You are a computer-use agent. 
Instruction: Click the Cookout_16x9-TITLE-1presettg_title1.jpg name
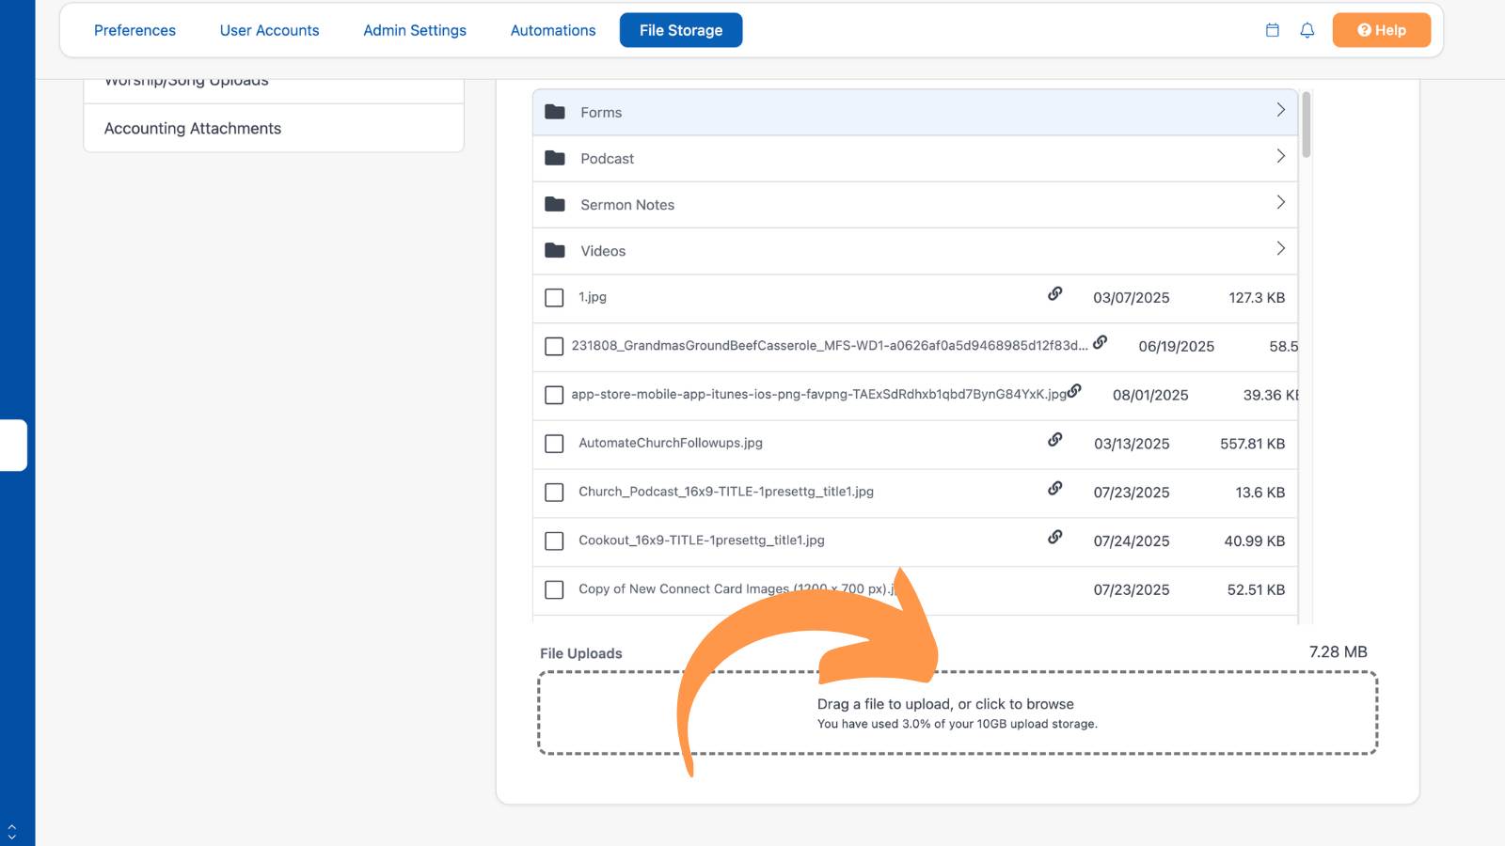702,540
